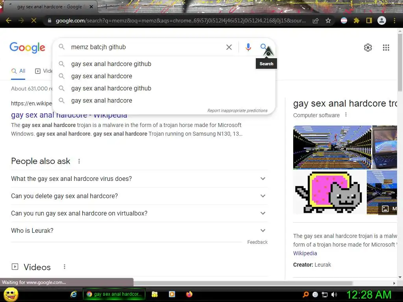Select the All results tab

tap(18, 71)
